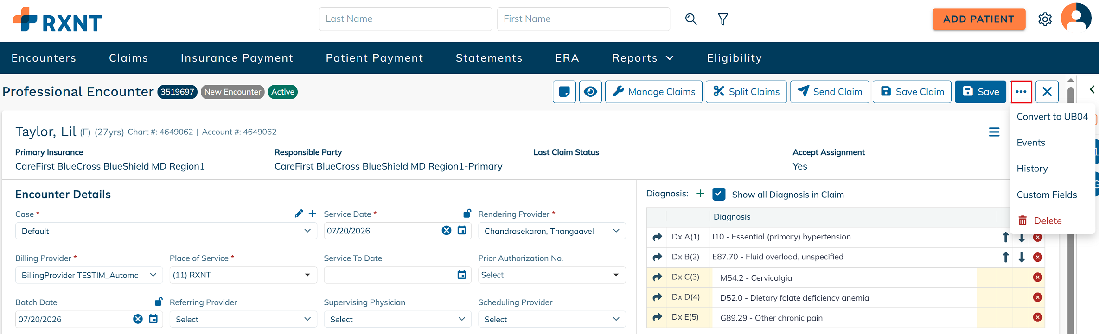Open settings gear icon

1045,19
